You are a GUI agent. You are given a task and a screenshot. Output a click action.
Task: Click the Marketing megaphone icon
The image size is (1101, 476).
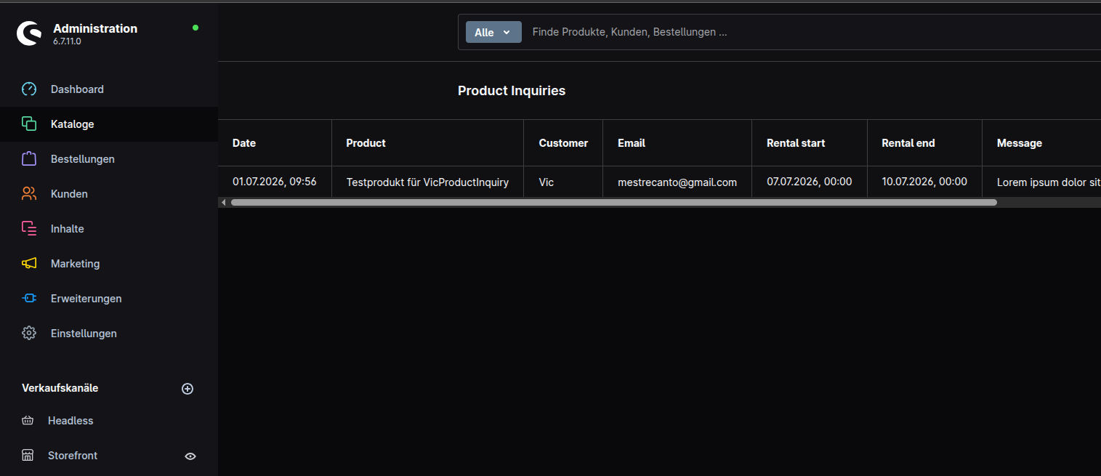29,264
